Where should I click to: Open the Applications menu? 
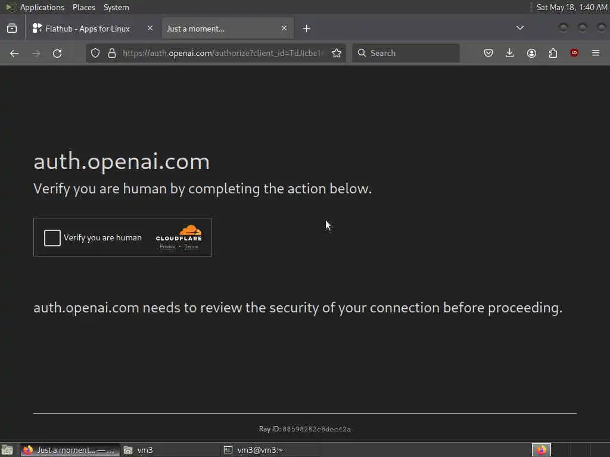pos(42,7)
